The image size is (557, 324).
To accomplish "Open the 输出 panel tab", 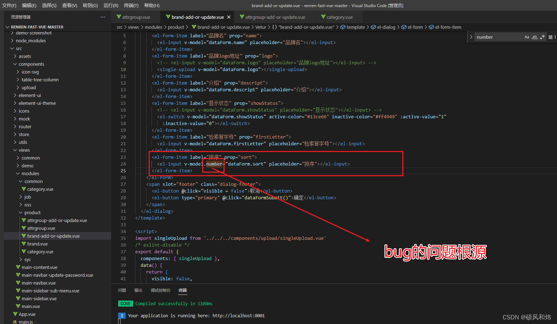I will tap(138, 290).
